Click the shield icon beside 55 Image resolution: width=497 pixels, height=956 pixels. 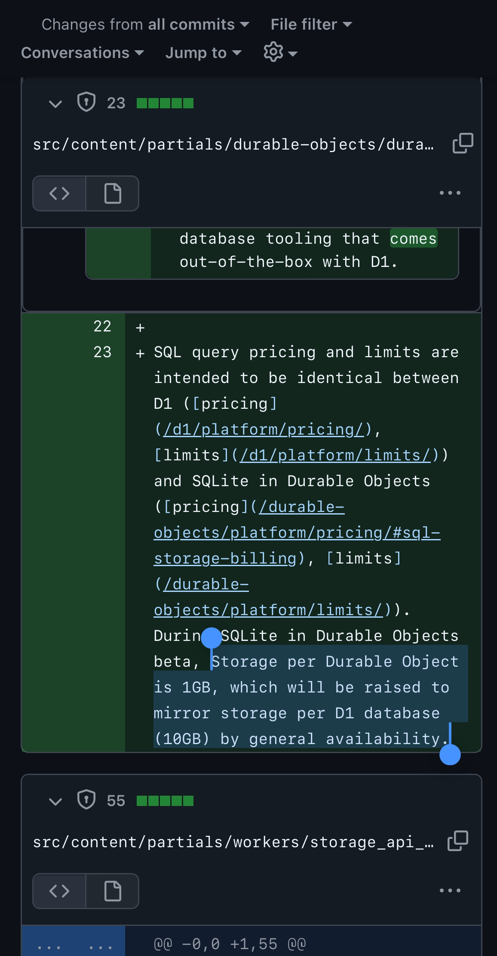[x=86, y=800]
